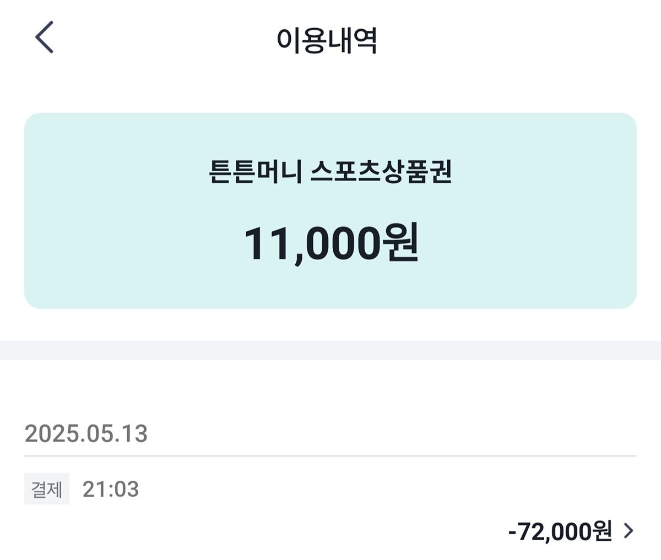Click the 이용내역 page title
The image size is (661, 560).
[x=327, y=40]
